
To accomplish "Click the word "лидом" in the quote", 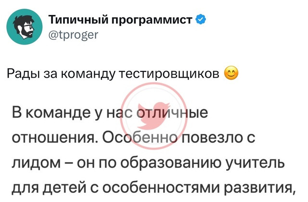I will click(x=36, y=163).
